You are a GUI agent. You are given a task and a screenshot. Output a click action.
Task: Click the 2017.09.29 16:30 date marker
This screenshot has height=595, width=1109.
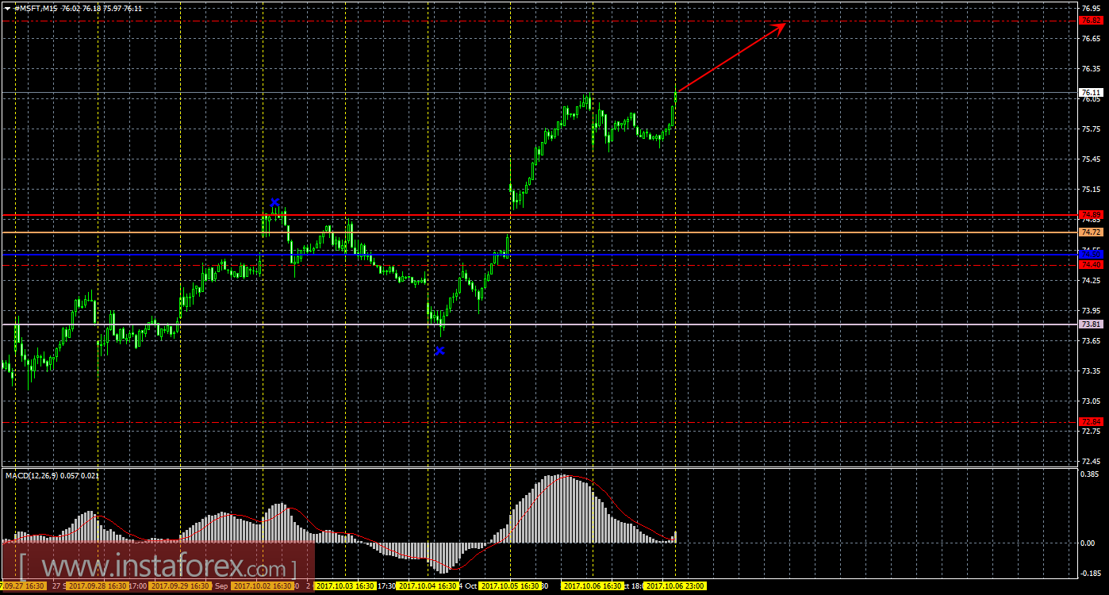(180, 586)
